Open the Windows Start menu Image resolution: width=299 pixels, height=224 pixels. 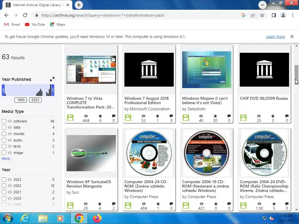pos(8,218)
